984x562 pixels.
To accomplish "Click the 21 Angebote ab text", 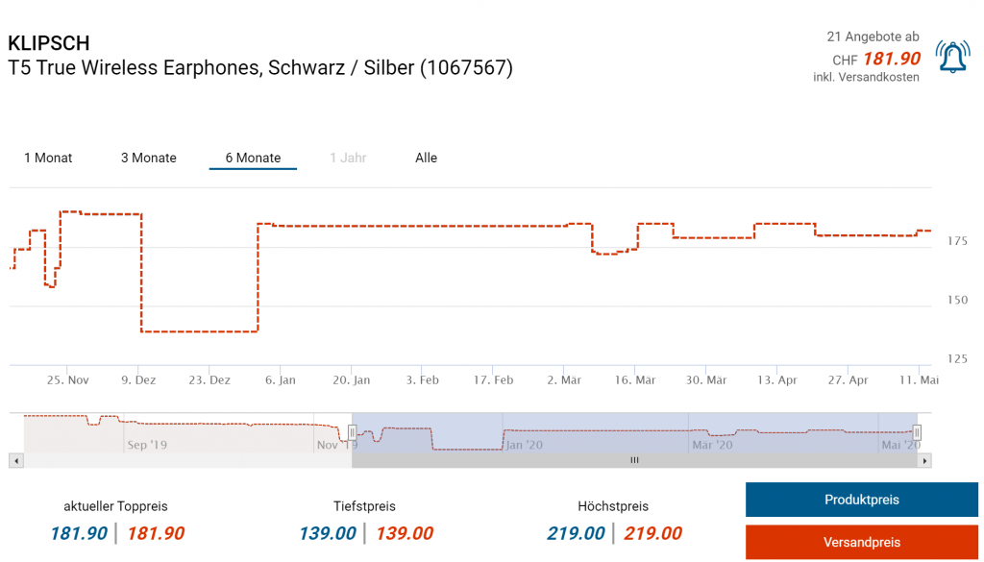I will coord(873,37).
